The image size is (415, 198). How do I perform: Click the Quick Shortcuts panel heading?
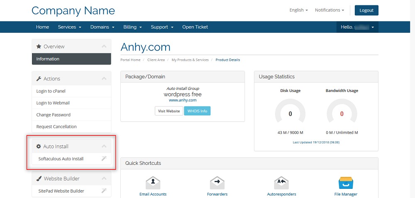pos(143,163)
